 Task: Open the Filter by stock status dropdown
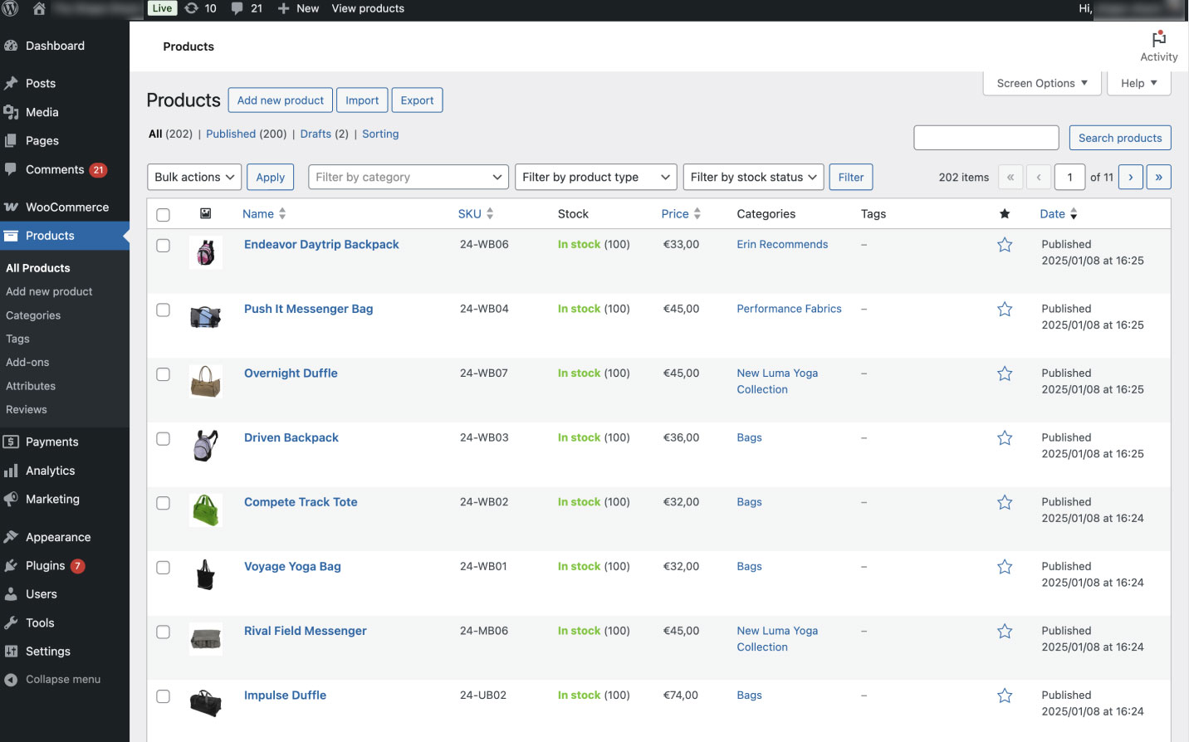[753, 177]
